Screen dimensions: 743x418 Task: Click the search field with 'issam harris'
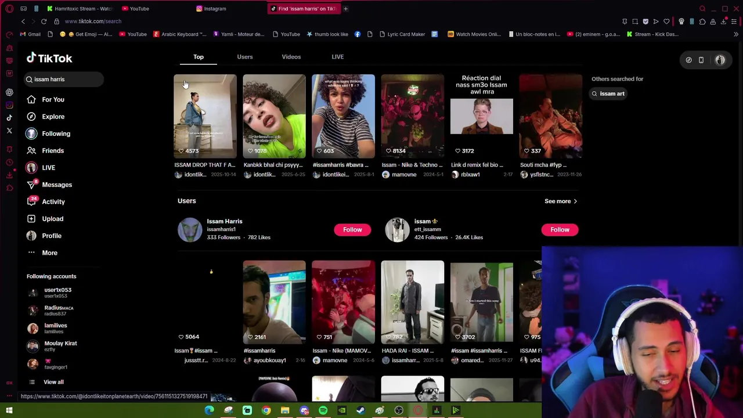point(64,79)
